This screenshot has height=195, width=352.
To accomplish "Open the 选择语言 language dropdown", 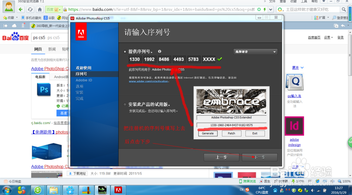I will [255, 52].
